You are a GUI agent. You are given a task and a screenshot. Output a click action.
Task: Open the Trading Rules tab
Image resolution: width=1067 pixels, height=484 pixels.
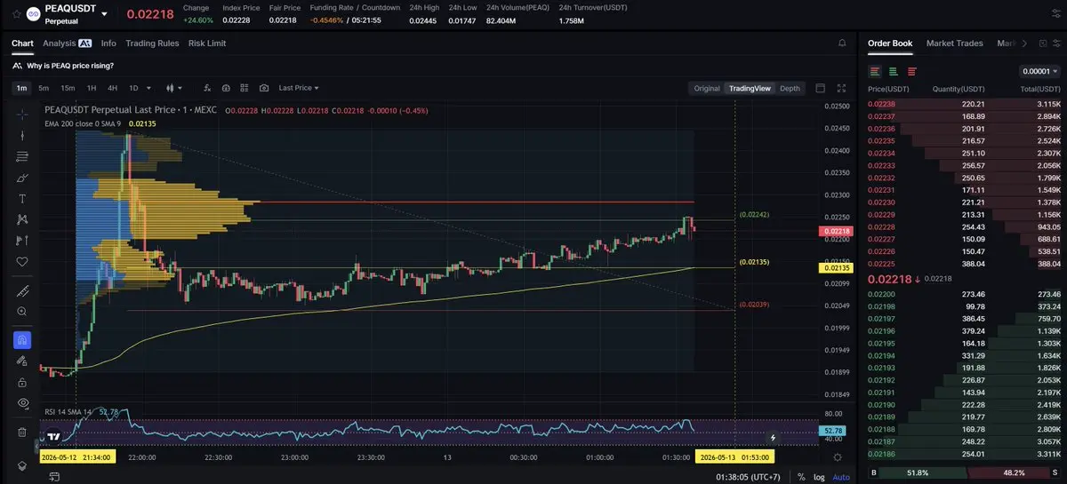click(152, 43)
